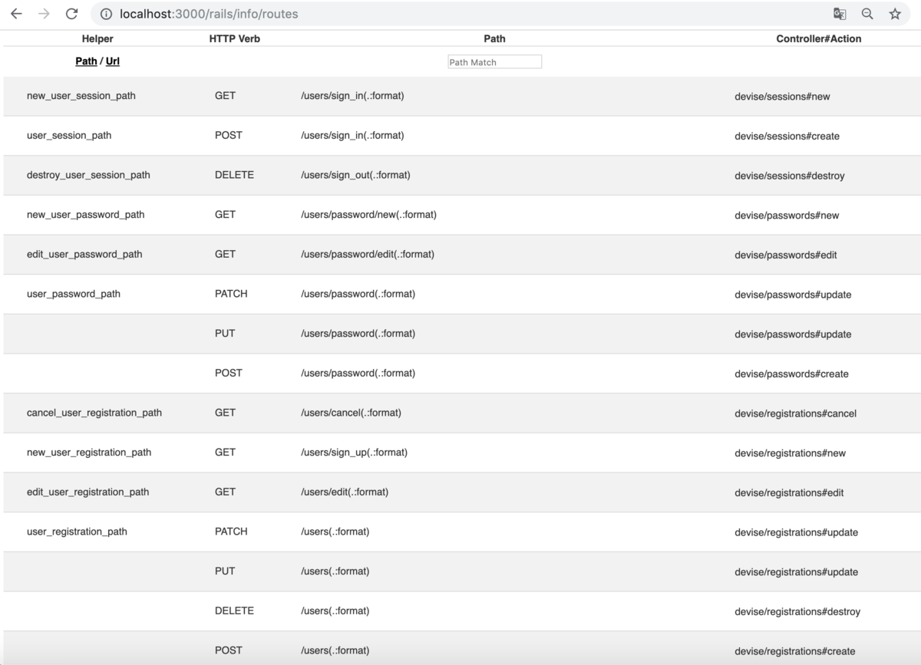The width and height of the screenshot is (921, 665).
Task: Click /users/sign_up(.:format) path
Action: 354,453
